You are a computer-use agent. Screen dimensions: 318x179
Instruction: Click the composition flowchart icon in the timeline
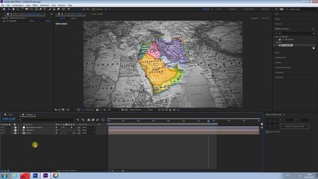(78, 120)
